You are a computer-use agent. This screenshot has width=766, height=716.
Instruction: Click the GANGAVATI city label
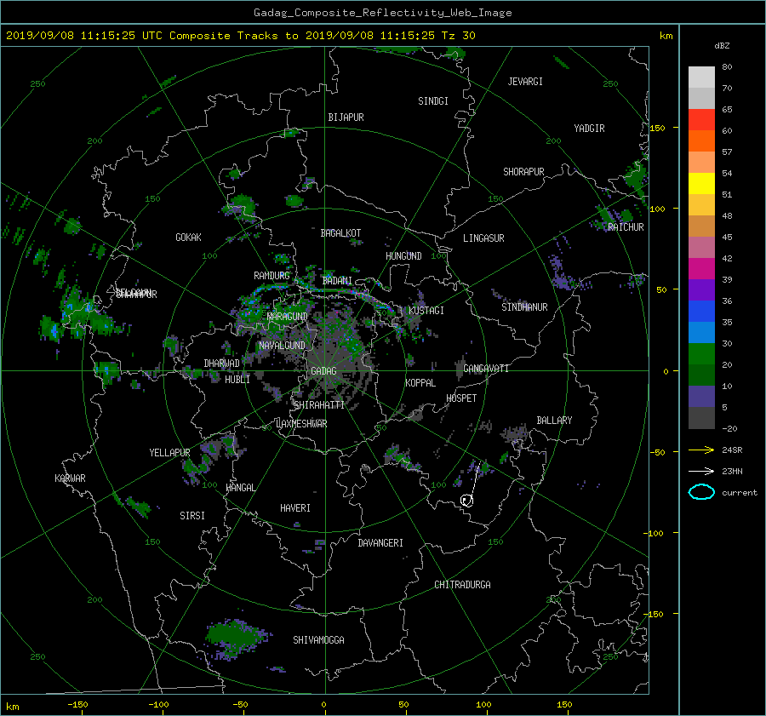(486, 369)
